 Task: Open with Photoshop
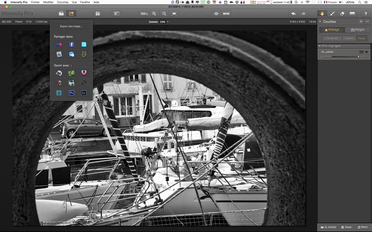click(x=72, y=93)
